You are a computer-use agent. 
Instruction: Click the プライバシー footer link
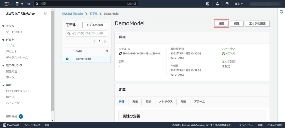coord(246,125)
